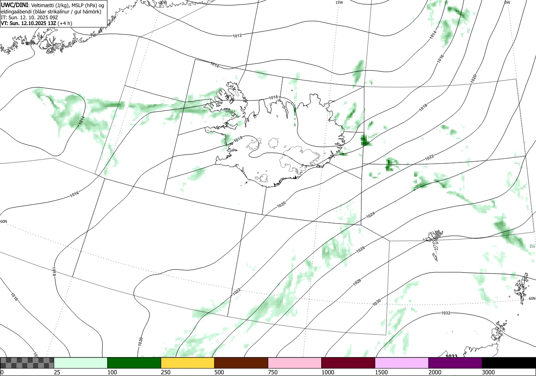Click the bold "1033" pressure maximum label
The height and width of the screenshot is (376, 536).
451,356
